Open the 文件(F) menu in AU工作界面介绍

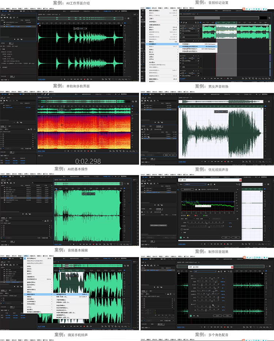click(3, 9)
